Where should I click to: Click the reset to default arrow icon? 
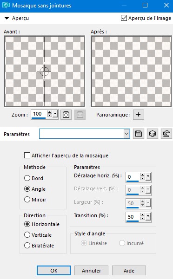[x=166, y=134]
